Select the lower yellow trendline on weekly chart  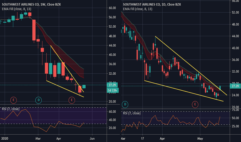coord(65,89)
